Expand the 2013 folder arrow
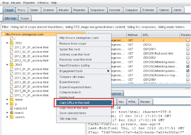 (x=7, y=65)
